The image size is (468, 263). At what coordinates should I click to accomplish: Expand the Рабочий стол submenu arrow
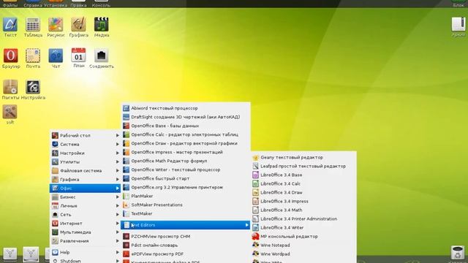pos(117,135)
